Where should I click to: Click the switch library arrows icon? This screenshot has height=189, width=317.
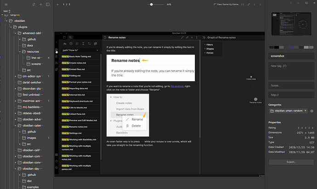pyautogui.click(x=34, y=5)
